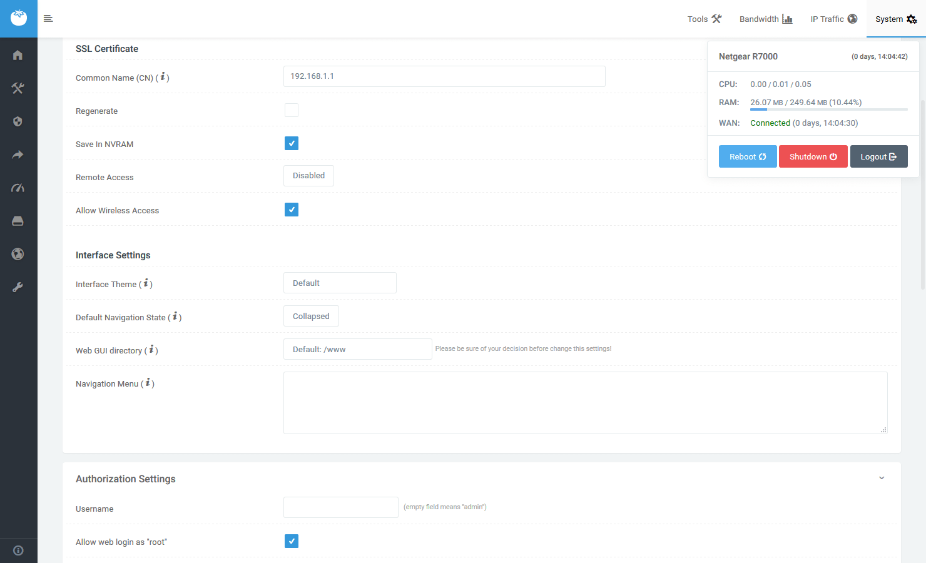Uncheck Save In NVRAM checkbox
The width and height of the screenshot is (926, 563).
click(292, 143)
